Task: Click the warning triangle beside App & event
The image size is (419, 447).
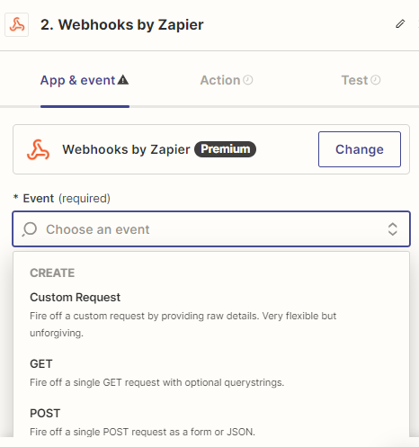Action: point(123,80)
